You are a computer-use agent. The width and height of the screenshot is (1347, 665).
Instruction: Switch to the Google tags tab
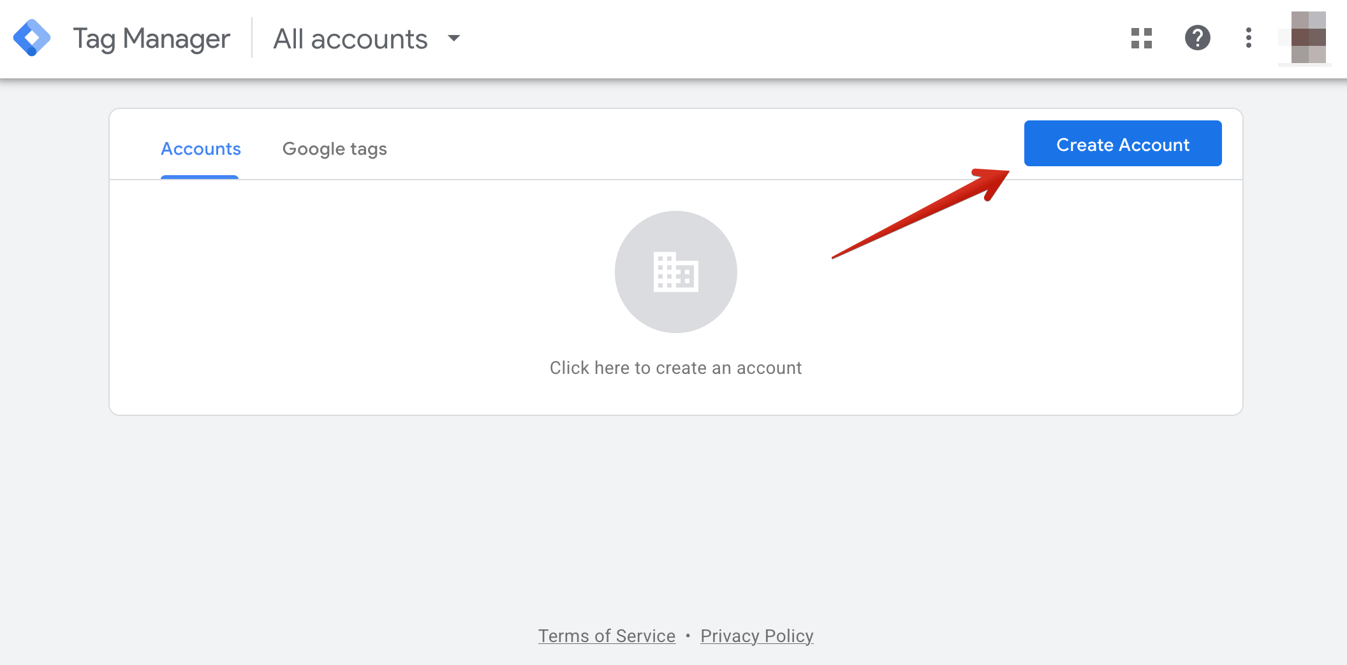click(335, 149)
